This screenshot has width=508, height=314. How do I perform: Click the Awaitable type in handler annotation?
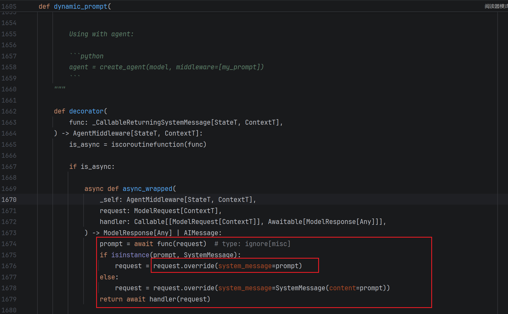coord(285,222)
